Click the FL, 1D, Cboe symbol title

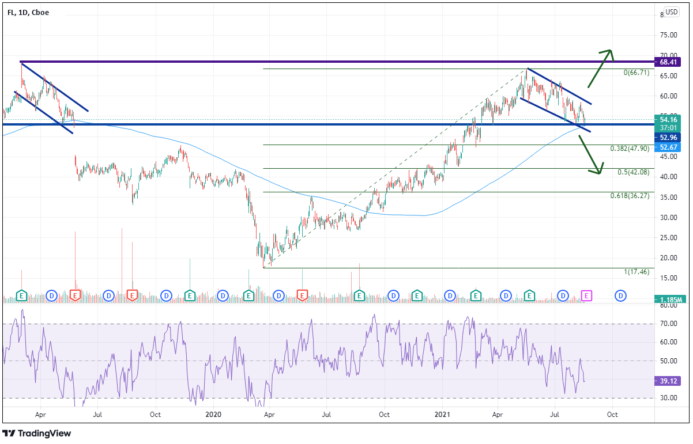coord(28,13)
